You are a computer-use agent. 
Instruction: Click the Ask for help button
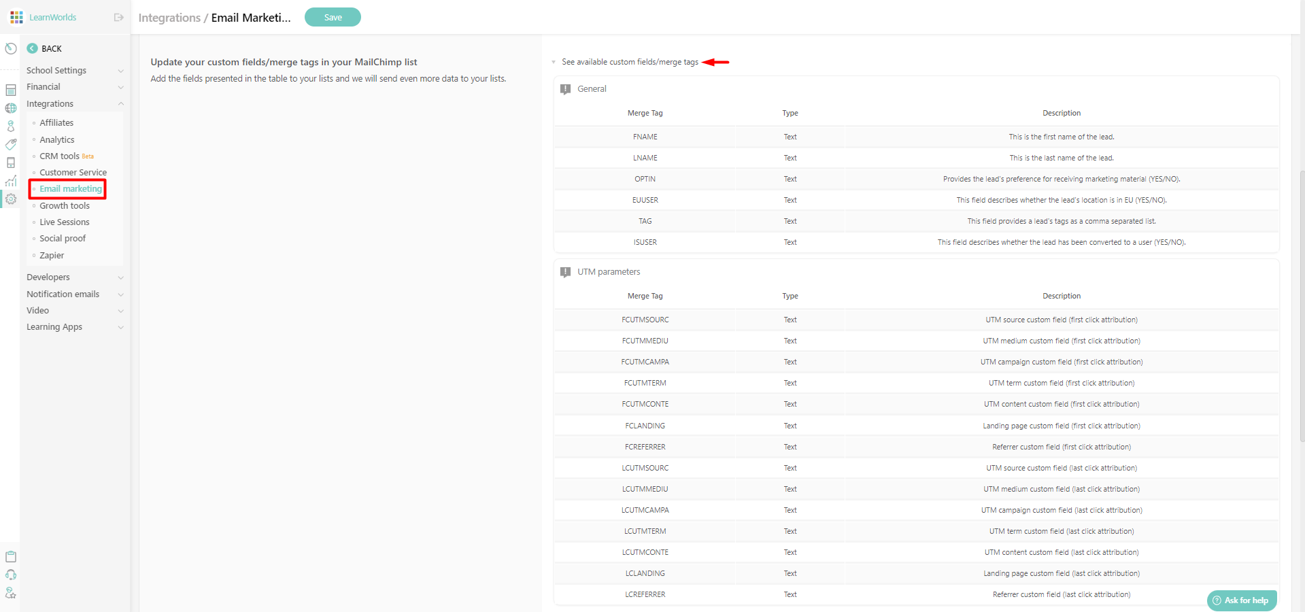pos(1240,600)
